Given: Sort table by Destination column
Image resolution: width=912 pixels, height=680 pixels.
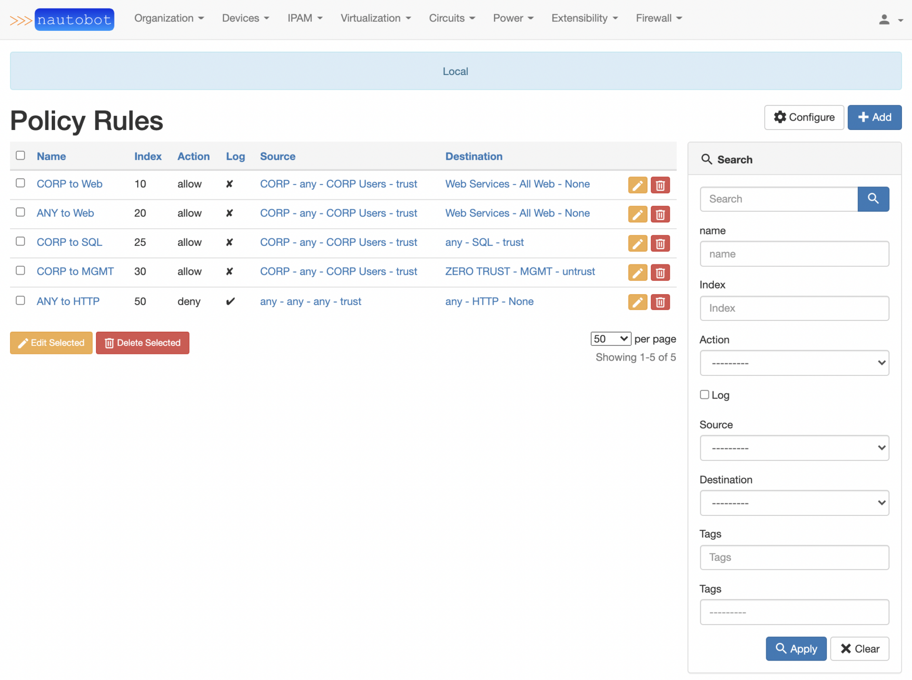Looking at the screenshot, I should [x=474, y=156].
